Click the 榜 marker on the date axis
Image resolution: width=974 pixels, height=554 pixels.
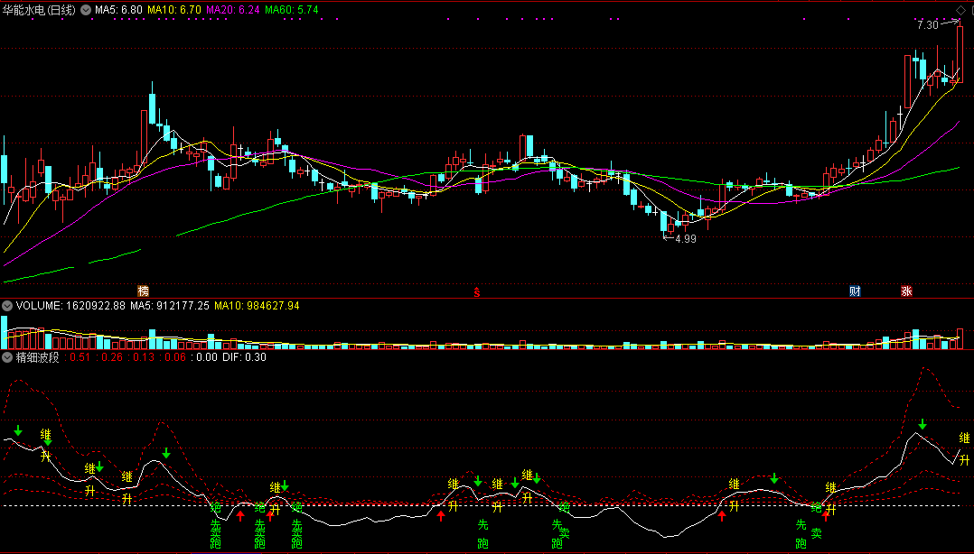click(x=144, y=291)
